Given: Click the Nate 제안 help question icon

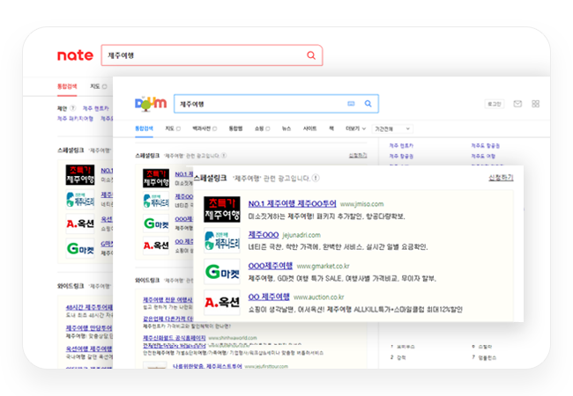Looking at the screenshot, I should coord(72,108).
